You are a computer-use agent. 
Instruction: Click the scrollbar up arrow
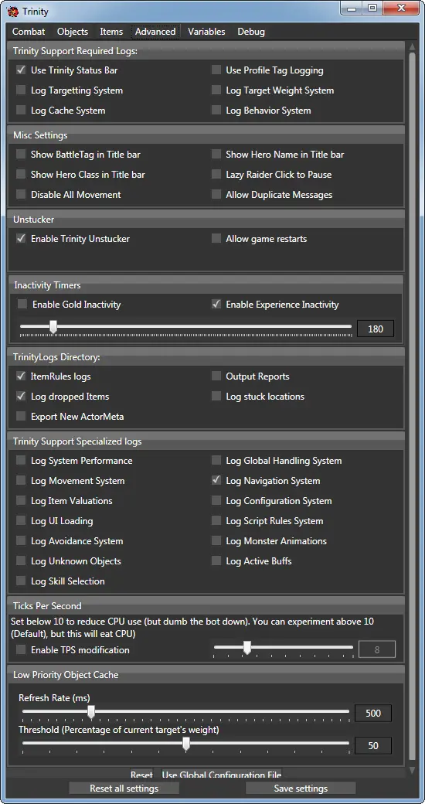coord(413,46)
